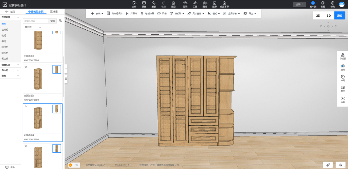The height and width of the screenshot is (169, 348).
Task: Select 玄关柜 in the left category list
Action: point(5,30)
